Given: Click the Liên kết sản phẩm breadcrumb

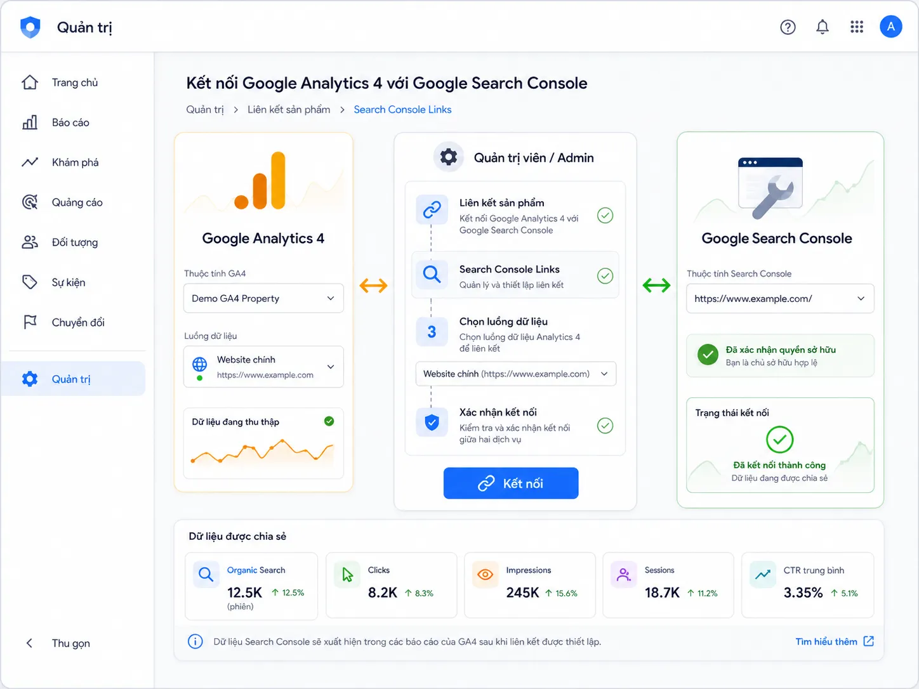Looking at the screenshot, I should (289, 109).
